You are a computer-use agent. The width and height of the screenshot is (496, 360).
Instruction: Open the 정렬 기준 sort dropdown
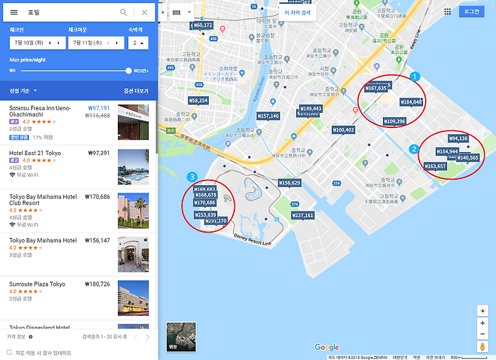tap(23, 91)
